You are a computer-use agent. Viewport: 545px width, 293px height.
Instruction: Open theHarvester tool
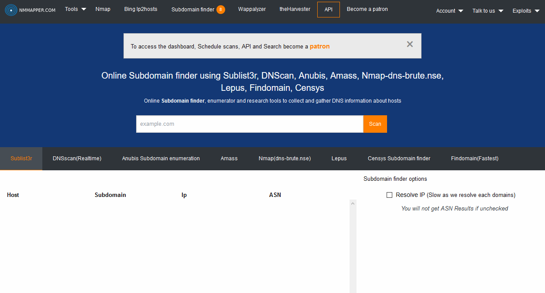point(295,9)
